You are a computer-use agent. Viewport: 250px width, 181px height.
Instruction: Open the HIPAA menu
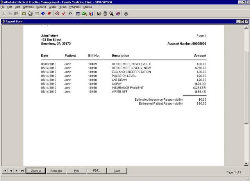[x=62, y=7]
